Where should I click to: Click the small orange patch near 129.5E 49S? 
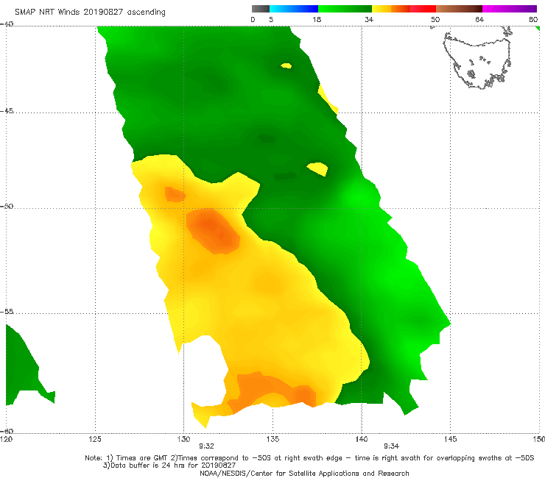point(175,194)
